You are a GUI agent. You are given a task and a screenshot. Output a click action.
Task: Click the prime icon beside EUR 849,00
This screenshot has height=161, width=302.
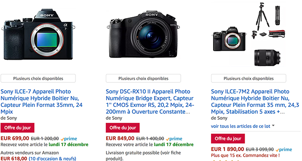[174, 139]
